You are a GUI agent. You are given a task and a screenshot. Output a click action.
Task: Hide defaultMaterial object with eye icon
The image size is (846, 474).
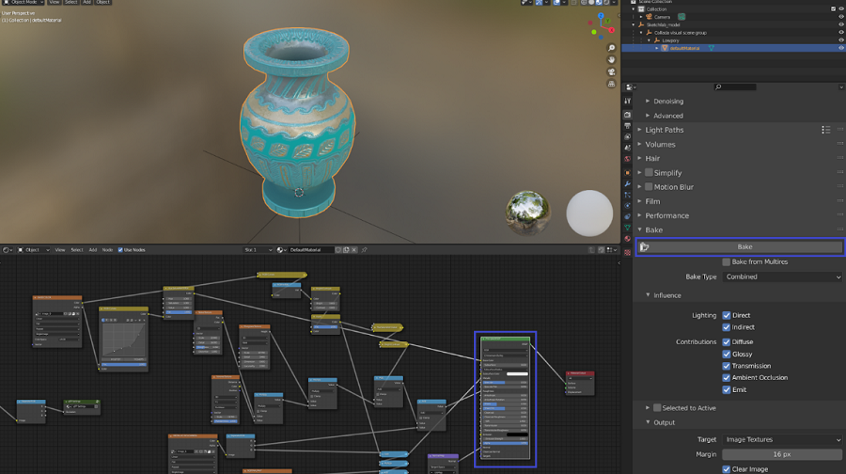[x=840, y=48]
